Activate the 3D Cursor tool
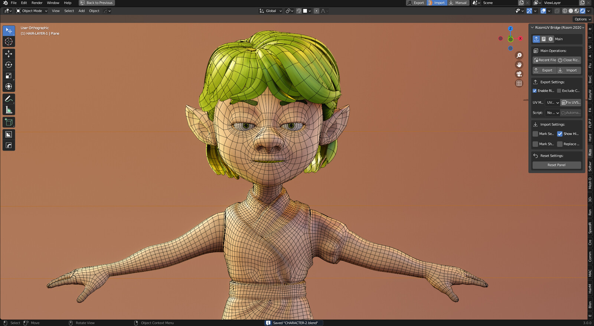The height and width of the screenshot is (326, 594). [x=9, y=42]
